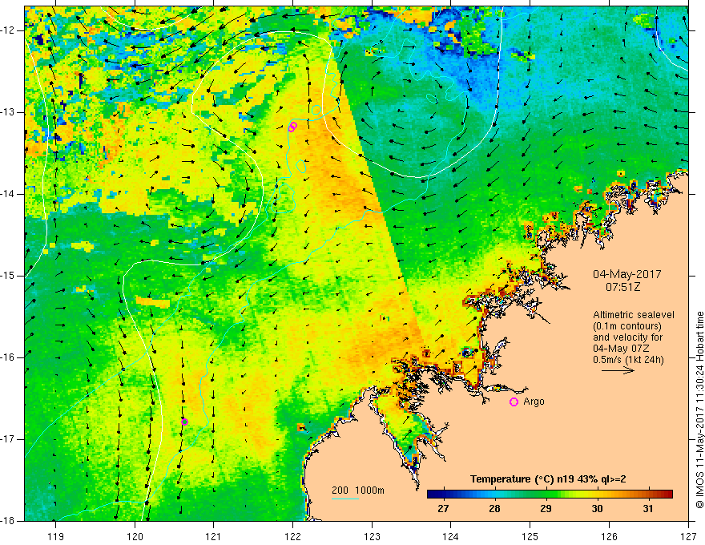Click the 'Temperature (°C) n19 43% ql>=2' title
Viewport: 705px width, 545px height.
click(548, 479)
